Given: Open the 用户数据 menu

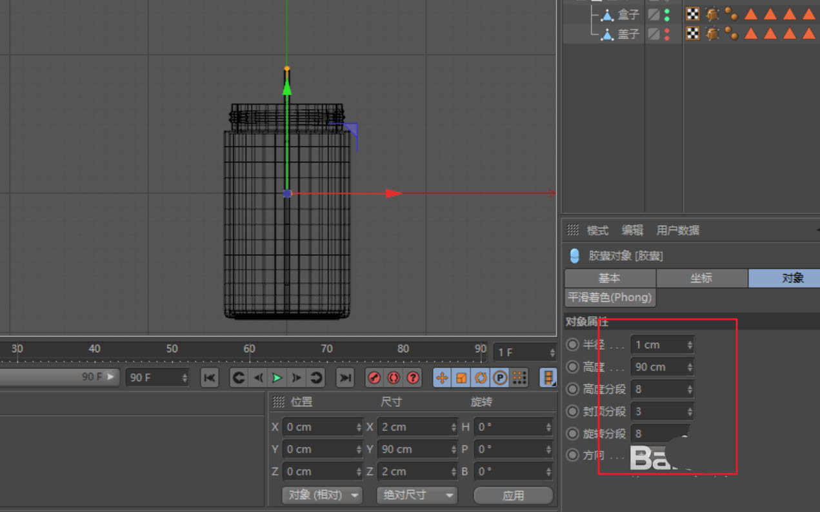Looking at the screenshot, I should coord(677,230).
